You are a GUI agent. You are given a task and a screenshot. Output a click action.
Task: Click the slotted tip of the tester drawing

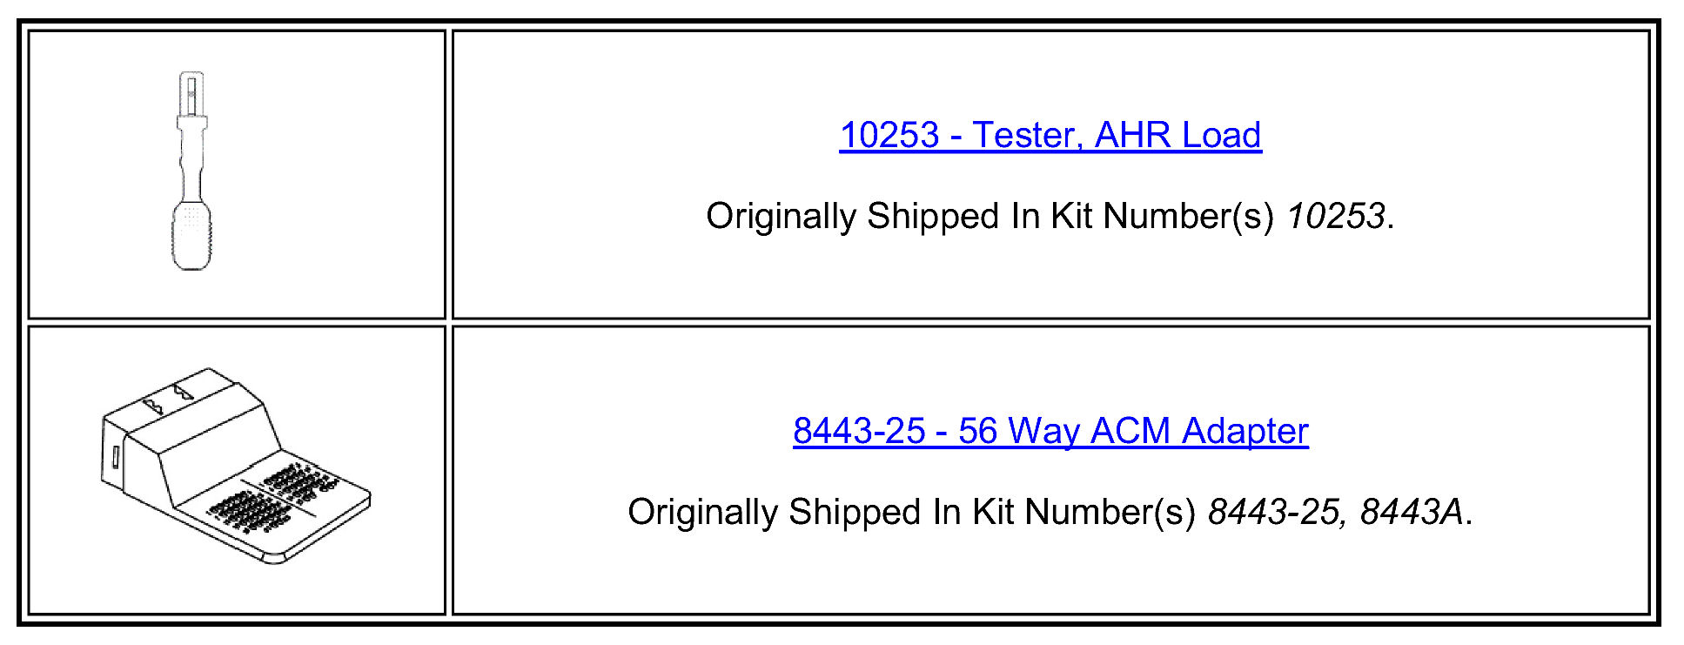coord(191,92)
